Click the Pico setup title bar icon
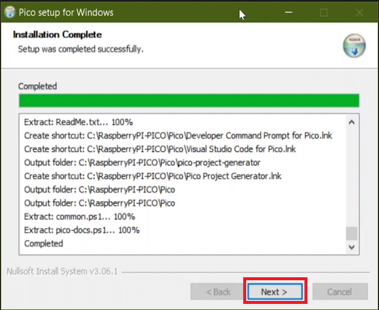The width and height of the screenshot is (379, 310). [10, 12]
